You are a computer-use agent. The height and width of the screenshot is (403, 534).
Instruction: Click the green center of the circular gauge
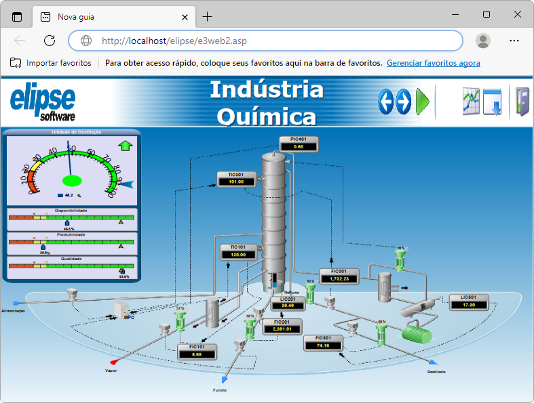click(x=72, y=181)
